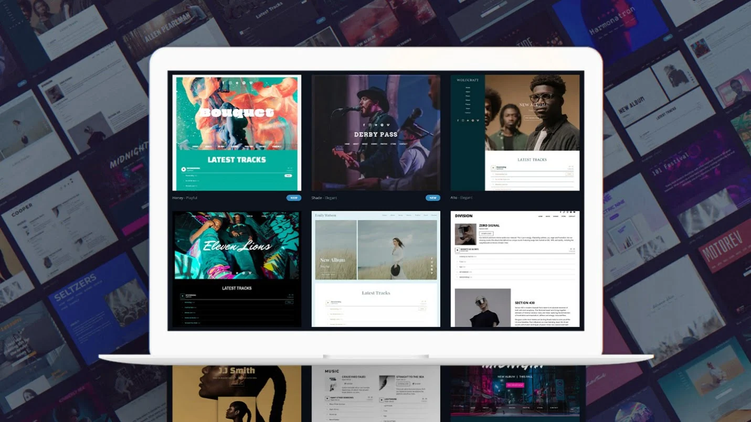Click the pre-order button under Wolfcraft's New Album
The width and height of the screenshot is (751, 422).
532,118
